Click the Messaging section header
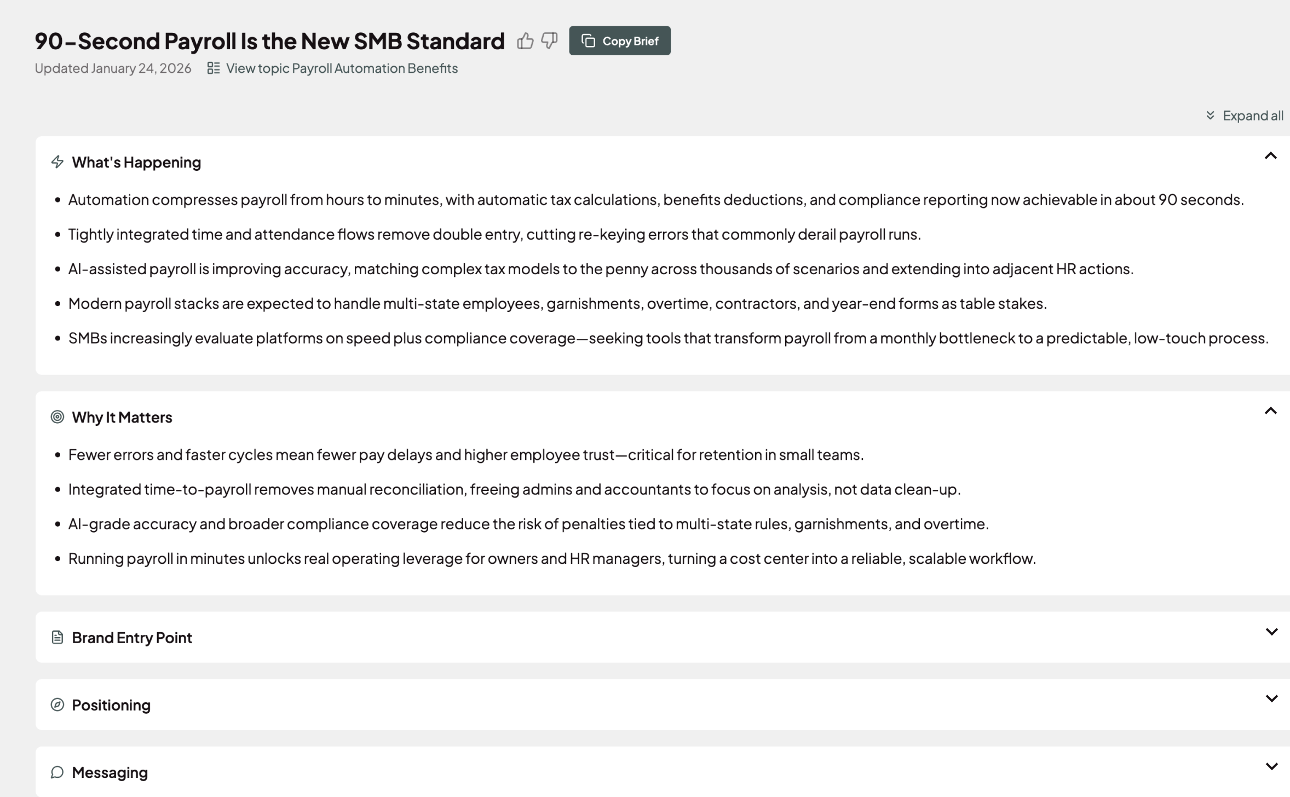This screenshot has height=797, width=1290. click(x=110, y=772)
